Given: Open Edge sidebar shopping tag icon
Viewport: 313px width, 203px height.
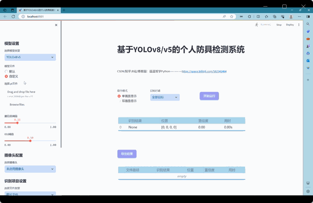Looking at the screenshot, I should pyautogui.click(x=308, y=31).
